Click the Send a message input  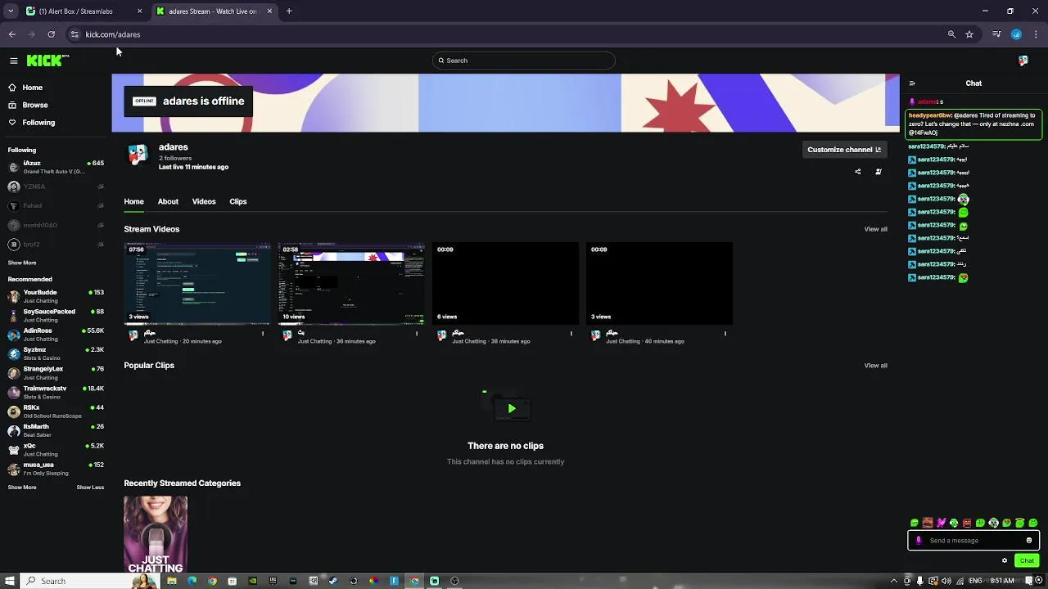click(x=973, y=540)
